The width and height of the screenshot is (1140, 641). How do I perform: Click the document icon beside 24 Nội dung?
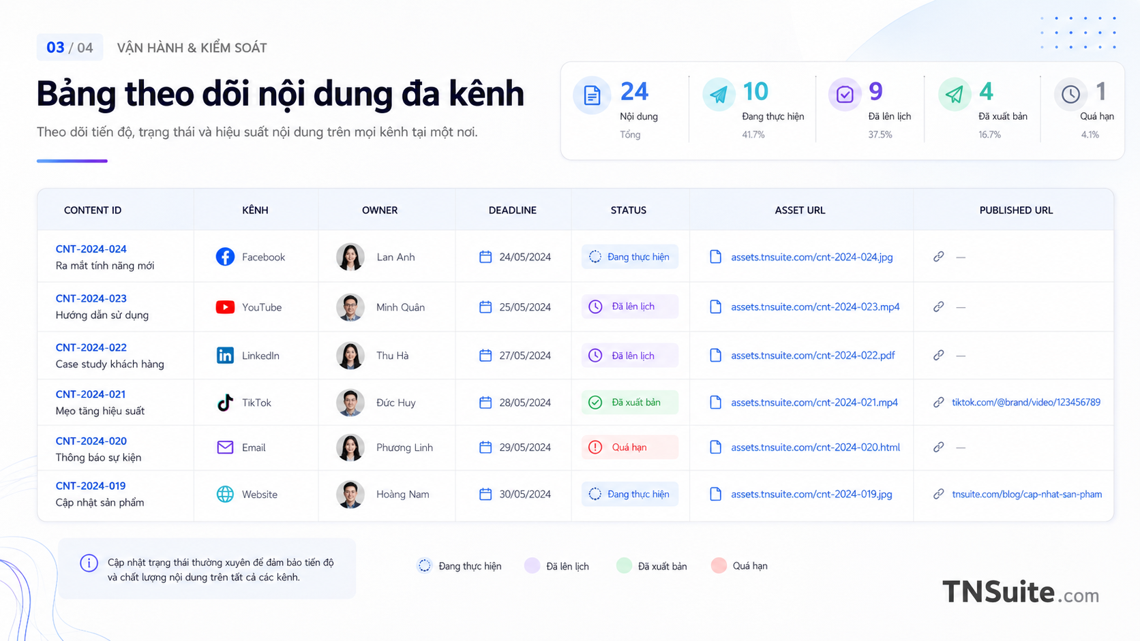coord(592,95)
